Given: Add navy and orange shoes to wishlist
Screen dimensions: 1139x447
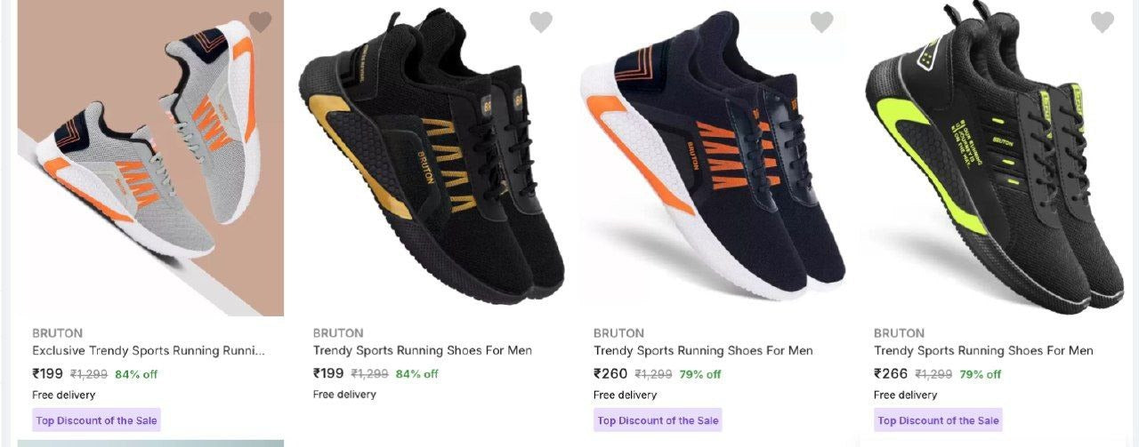Looking at the screenshot, I should (821, 22).
